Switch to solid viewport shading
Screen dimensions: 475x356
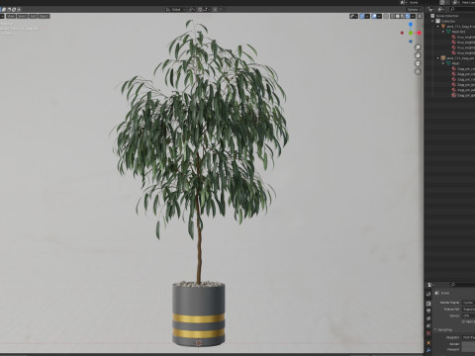point(398,16)
